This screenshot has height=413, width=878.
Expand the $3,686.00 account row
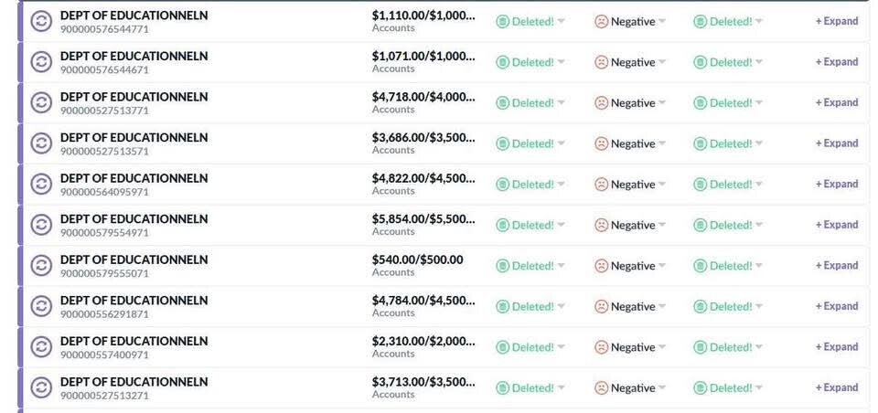[837, 143]
